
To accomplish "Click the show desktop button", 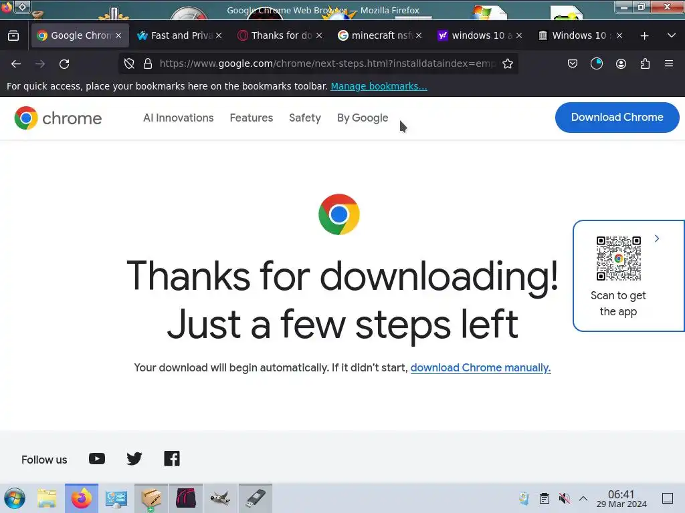I will coord(668,498).
